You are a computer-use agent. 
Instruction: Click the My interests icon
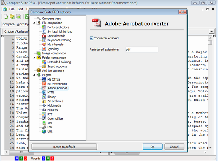44,45
